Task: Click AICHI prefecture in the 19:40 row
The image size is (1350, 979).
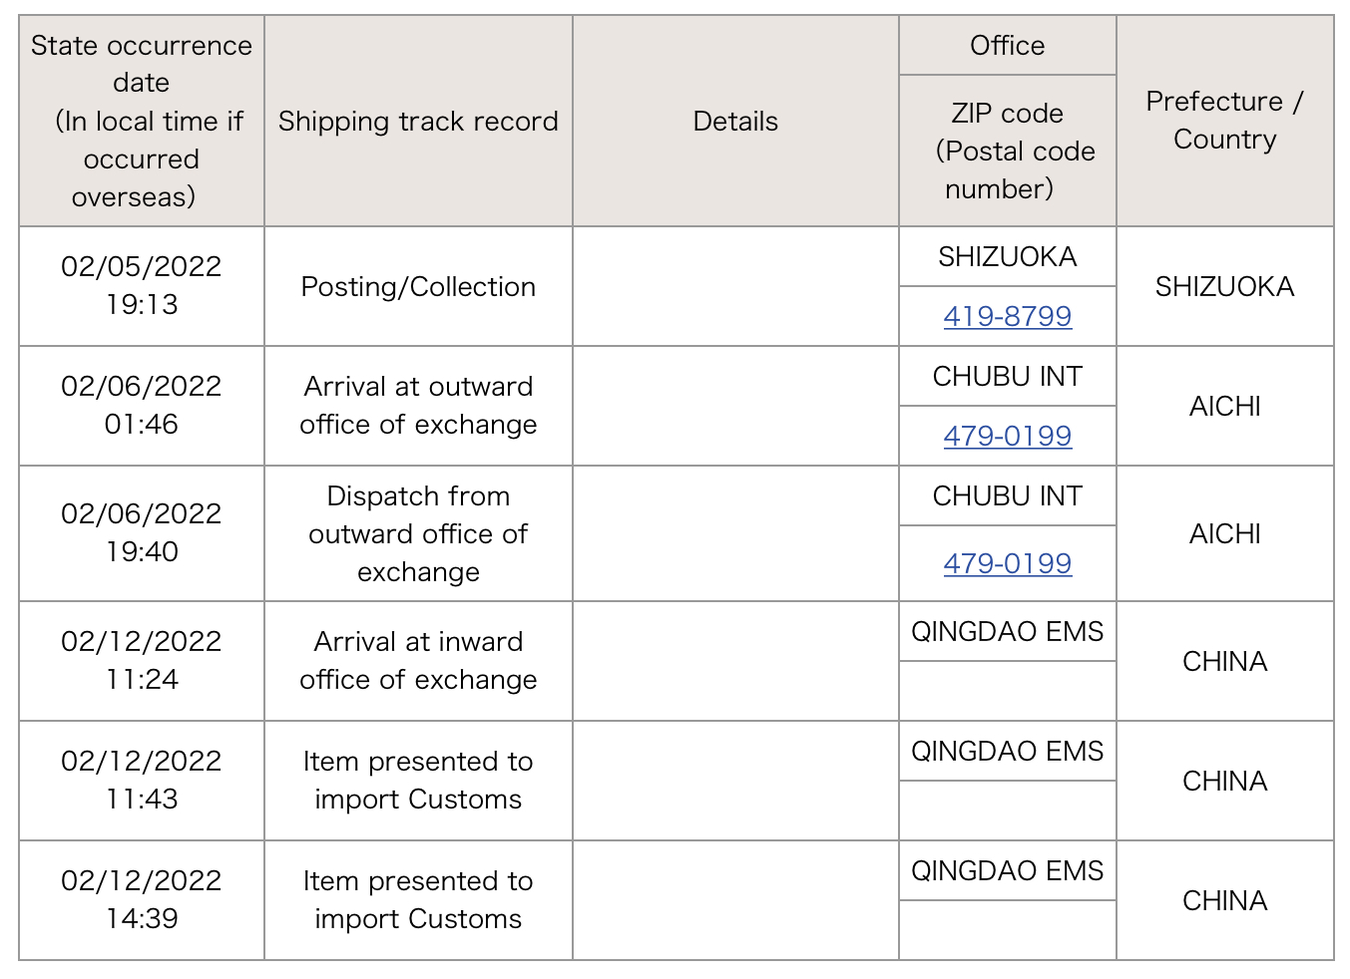Action: pyautogui.click(x=1224, y=533)
